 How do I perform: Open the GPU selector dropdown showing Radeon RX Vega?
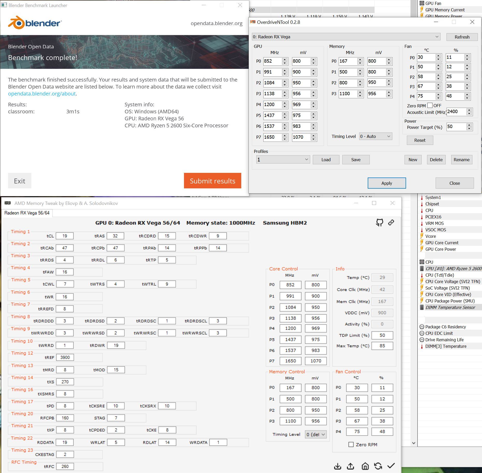tap(346, 37)
